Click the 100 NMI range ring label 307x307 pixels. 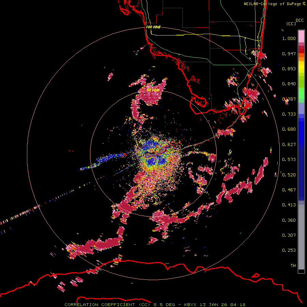[153, 27]
